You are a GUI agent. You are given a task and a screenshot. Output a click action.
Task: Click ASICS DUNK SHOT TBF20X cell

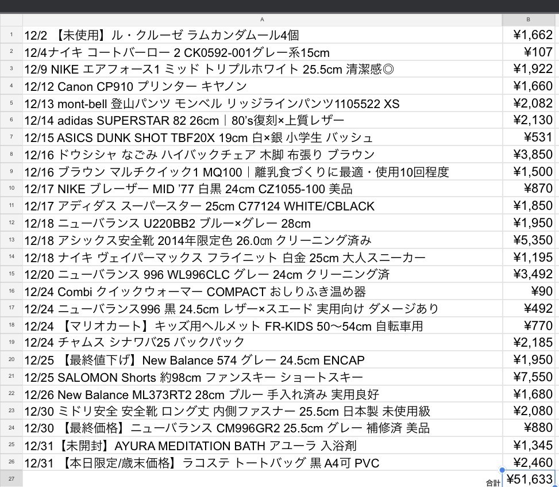[263, 137]
